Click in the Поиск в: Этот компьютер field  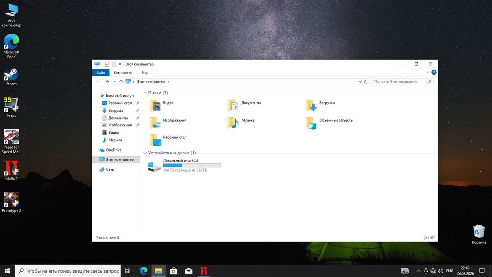pyautogui.click(x=399, y=82)
